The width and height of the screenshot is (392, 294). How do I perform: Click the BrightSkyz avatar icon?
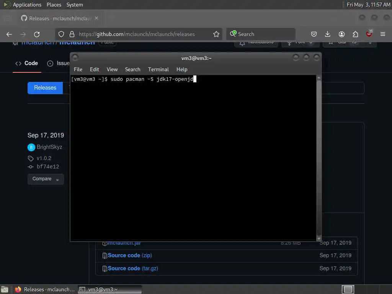tap(31, 147)
